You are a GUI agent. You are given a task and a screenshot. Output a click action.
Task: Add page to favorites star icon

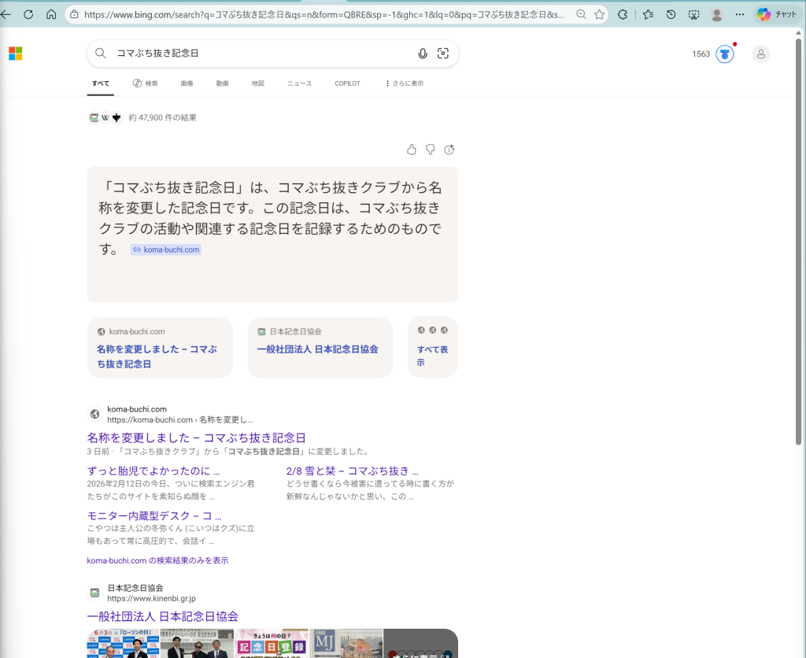(x=600, y=14)
